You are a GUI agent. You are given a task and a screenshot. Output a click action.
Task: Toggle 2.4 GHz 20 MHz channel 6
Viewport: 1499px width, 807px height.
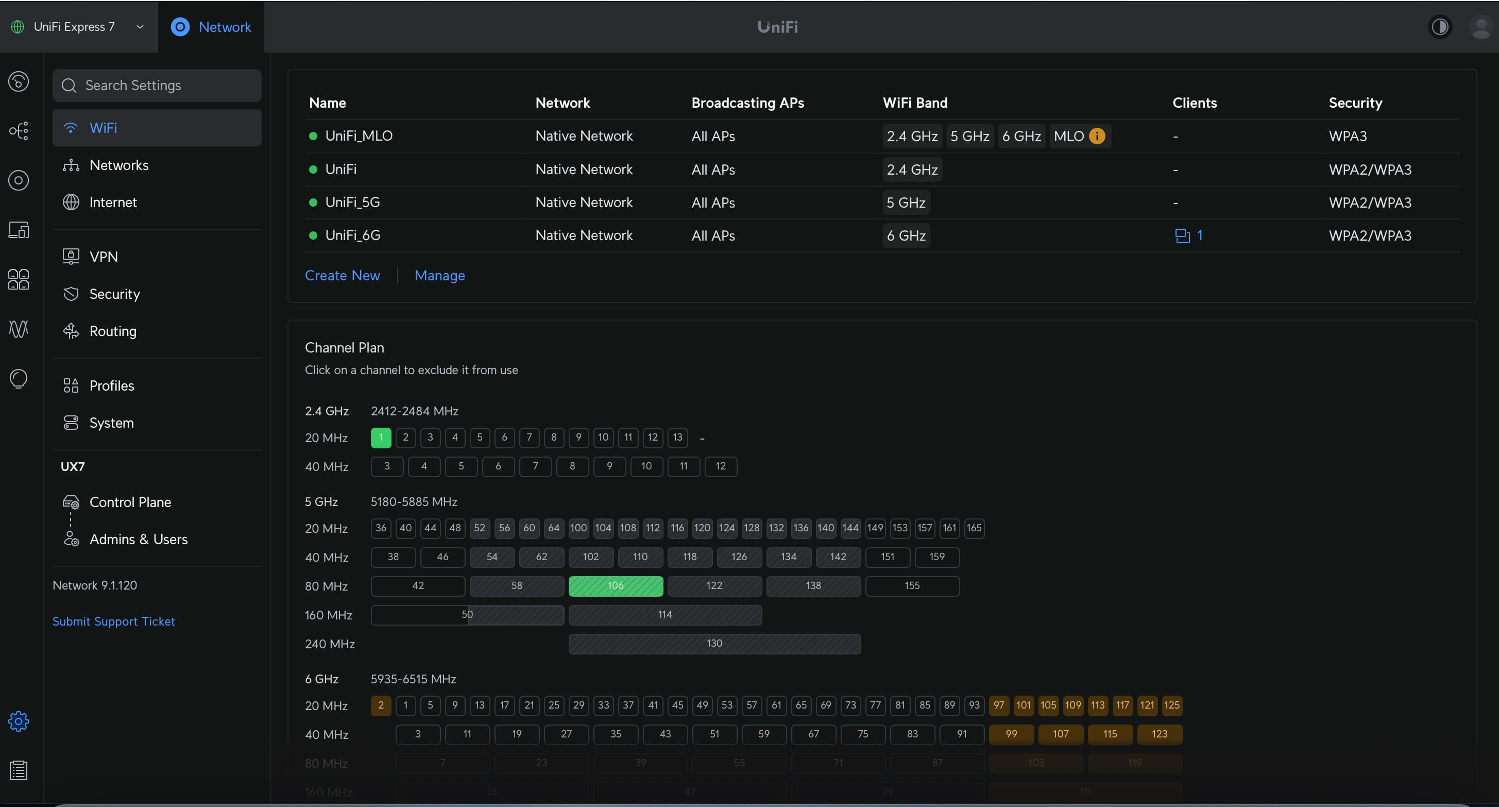[x=504, y=438]
